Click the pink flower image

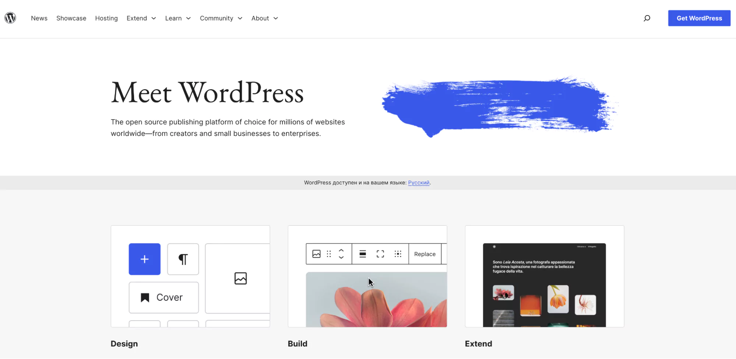tap(376, 299)
